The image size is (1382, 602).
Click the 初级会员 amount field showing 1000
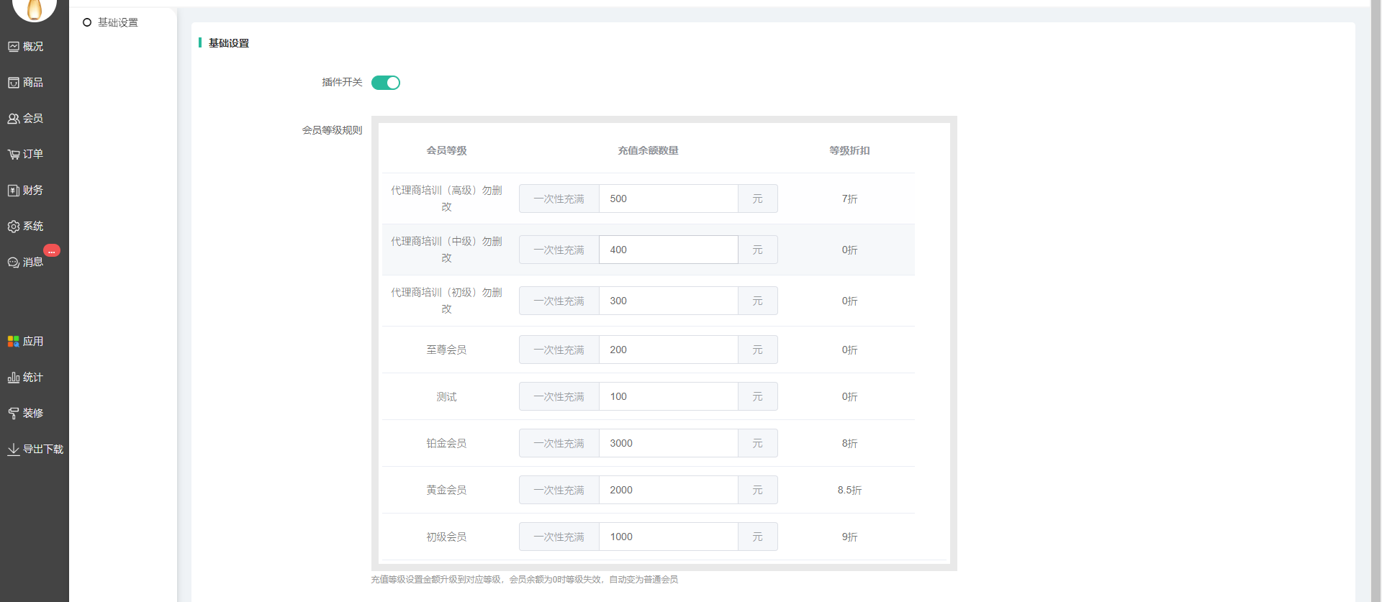point(668,537)
